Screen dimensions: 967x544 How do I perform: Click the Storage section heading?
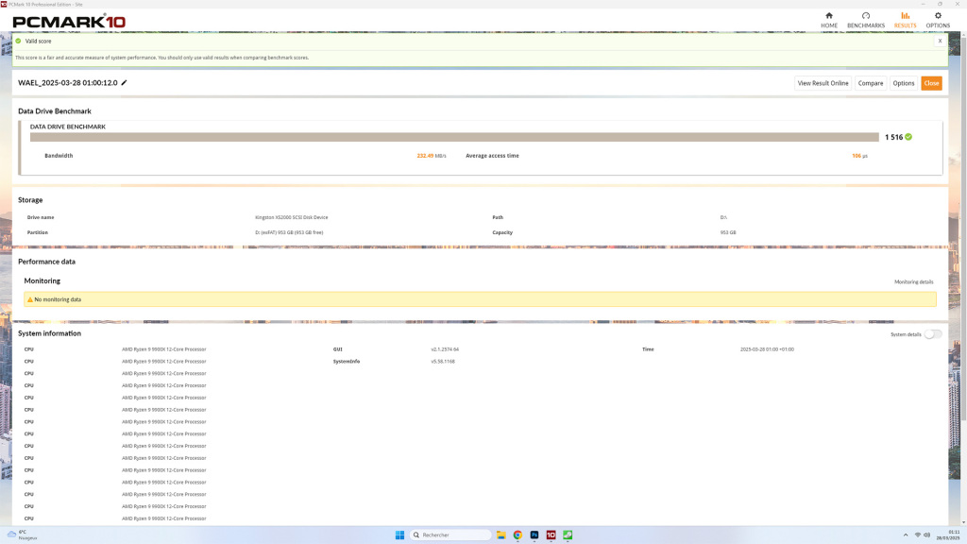30,200
